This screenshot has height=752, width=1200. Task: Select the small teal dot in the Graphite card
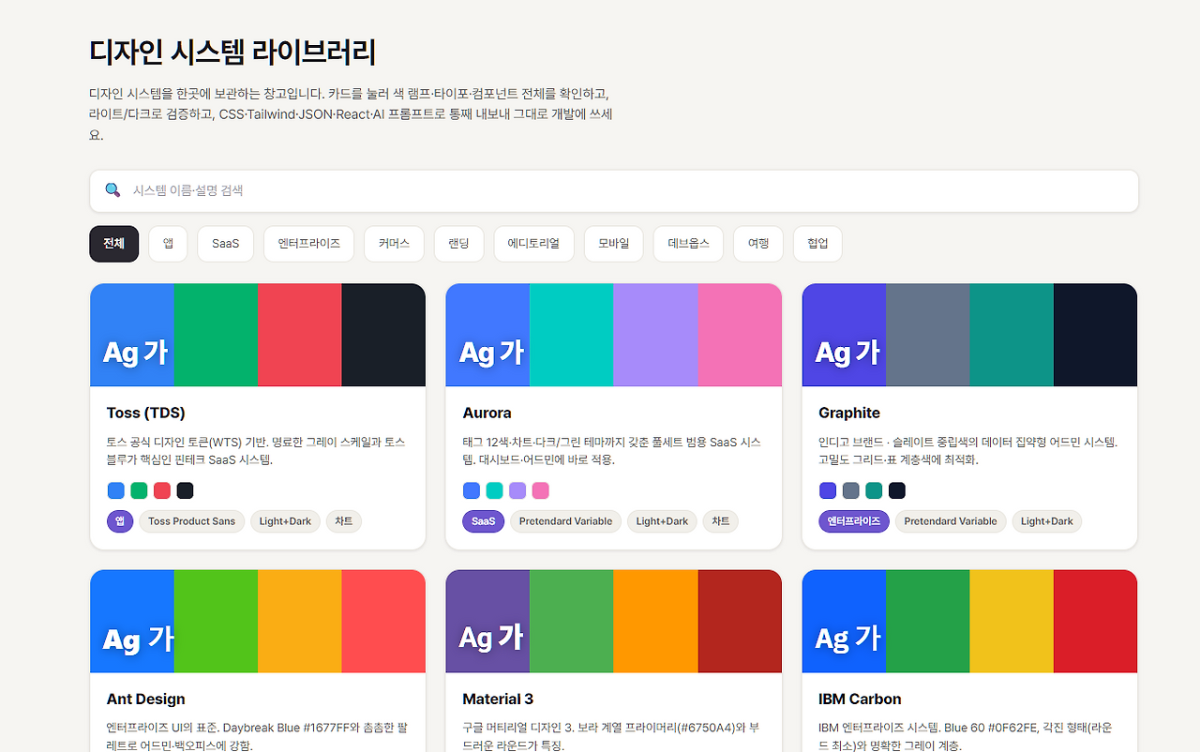tap(874, 490)
